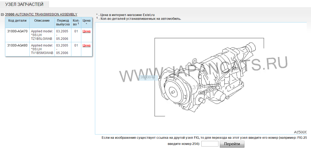Click the Код детали column header
311x150 pixels.
[x=17, y=21]
